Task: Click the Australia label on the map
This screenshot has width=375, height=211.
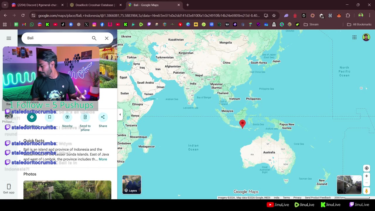Action: [269, 152]
